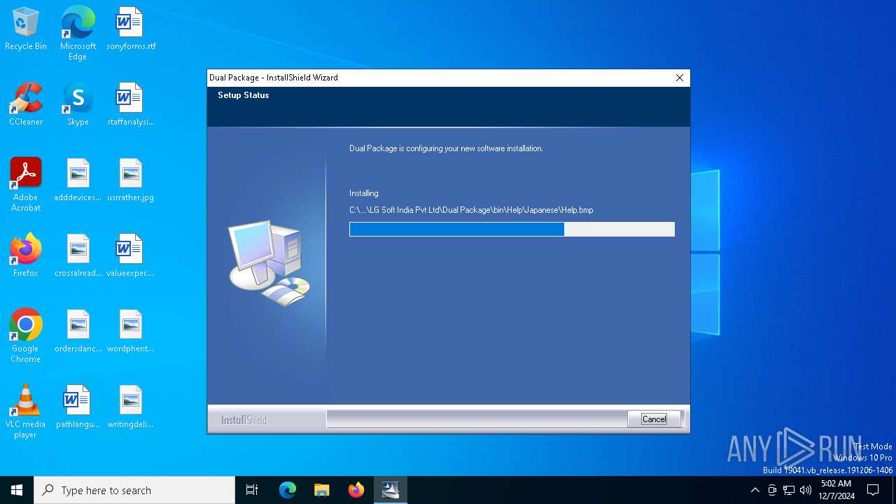896x504 pixels.
Task: Open Task View from the taskbar
Action: pos(252,490)
